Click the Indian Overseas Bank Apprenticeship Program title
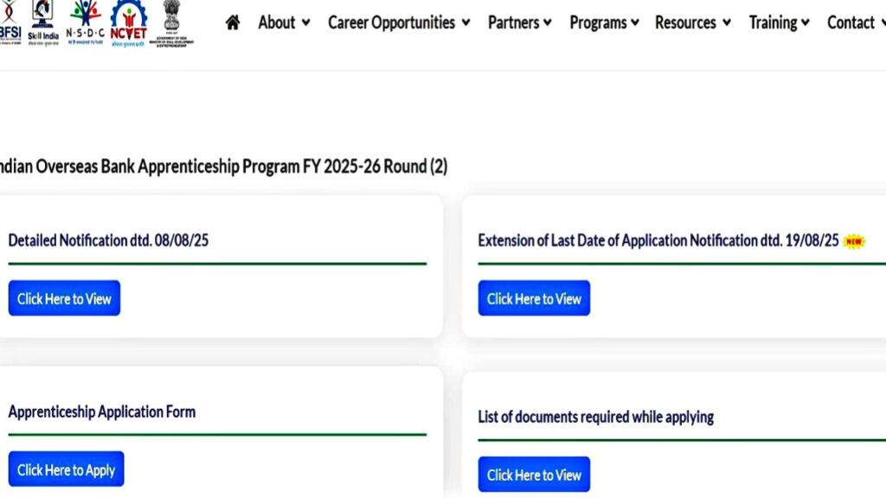 223,166
